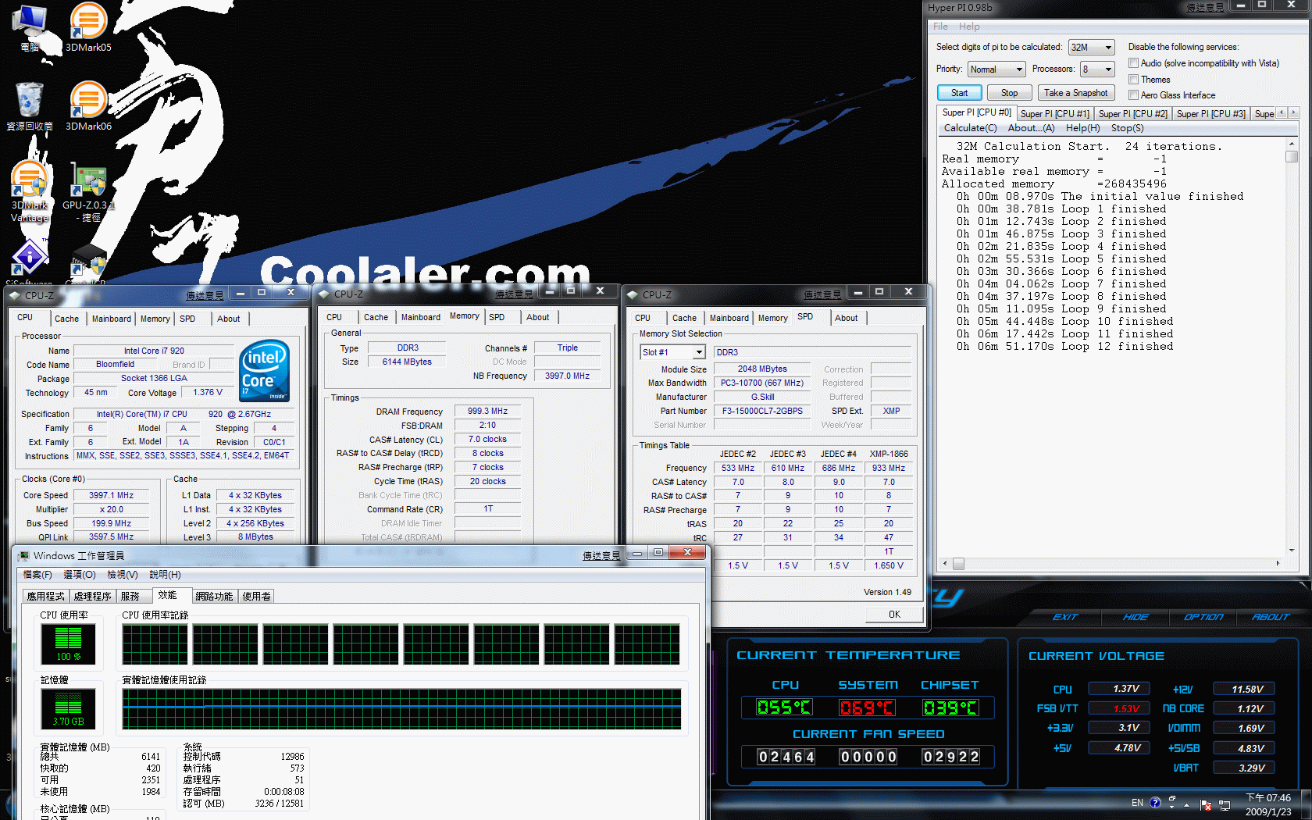
Task: Open the About tab in the CPU-Z SPD window
Action: (846, 318)
